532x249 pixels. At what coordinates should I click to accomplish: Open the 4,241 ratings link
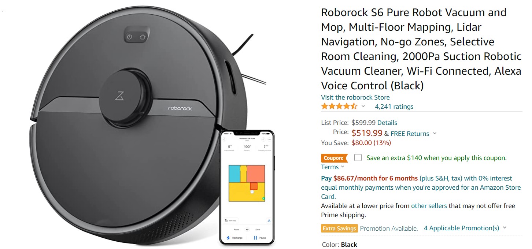[394, 107]
